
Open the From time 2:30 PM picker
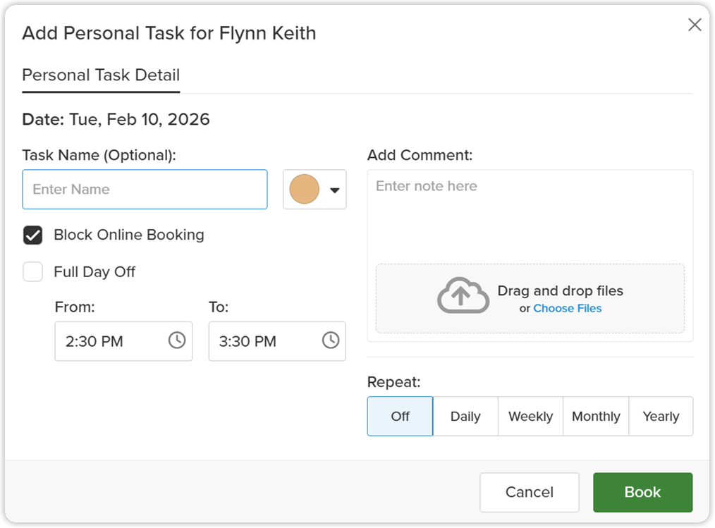(x=123, y=341)
